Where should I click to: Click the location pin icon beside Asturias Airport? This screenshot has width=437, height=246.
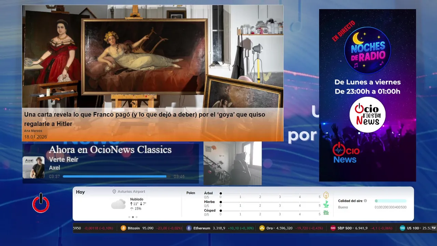(x=114, y=192)
